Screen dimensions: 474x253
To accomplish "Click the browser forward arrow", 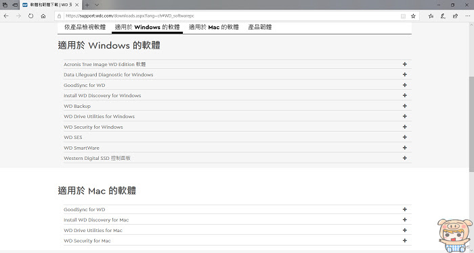I will point(18,16).
